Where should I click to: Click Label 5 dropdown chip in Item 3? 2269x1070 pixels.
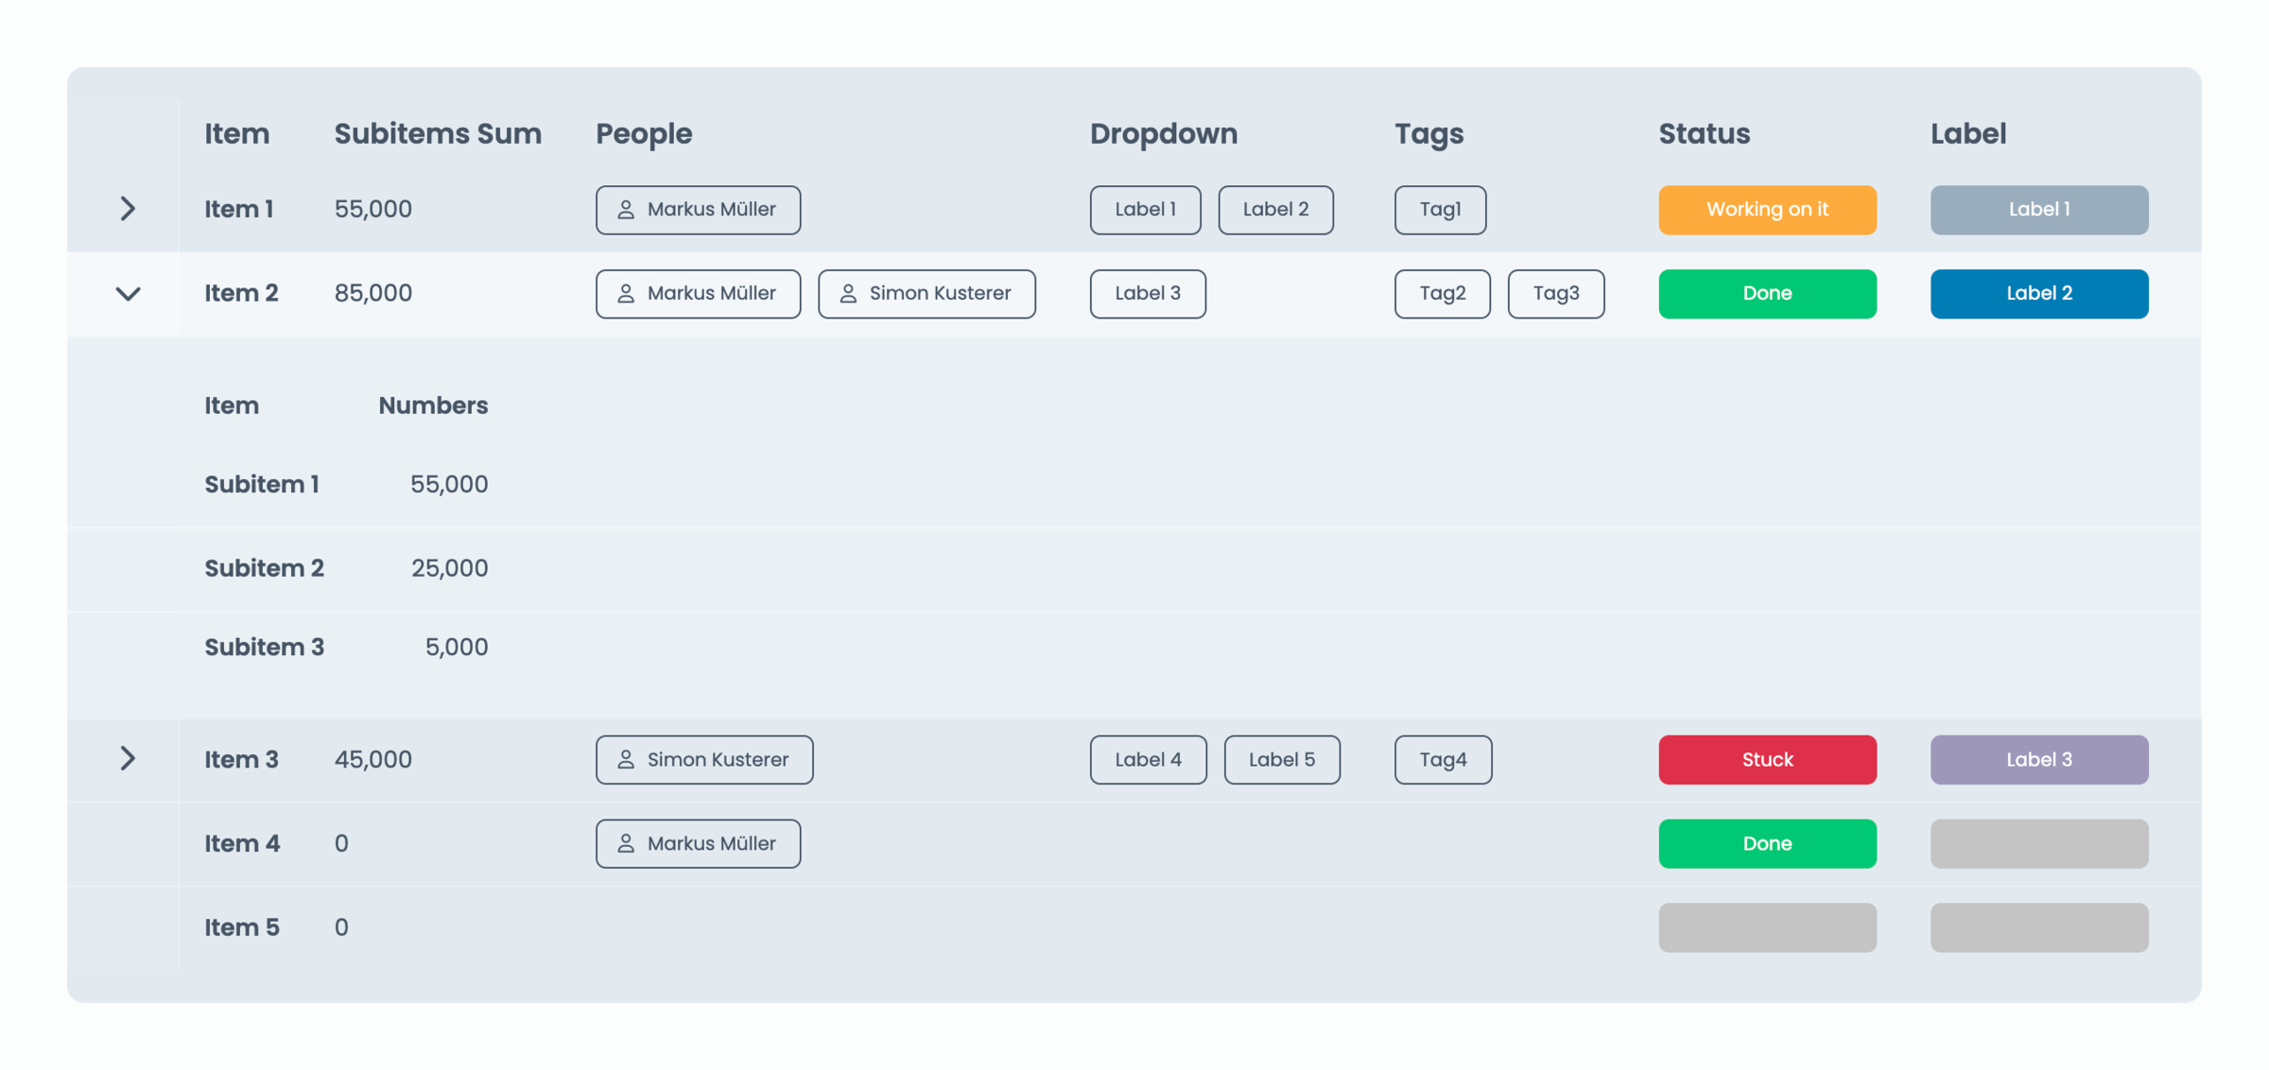point(1281,760)
